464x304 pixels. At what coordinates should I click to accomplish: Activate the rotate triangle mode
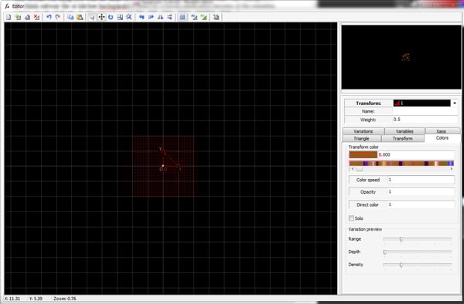pos(111,17)
